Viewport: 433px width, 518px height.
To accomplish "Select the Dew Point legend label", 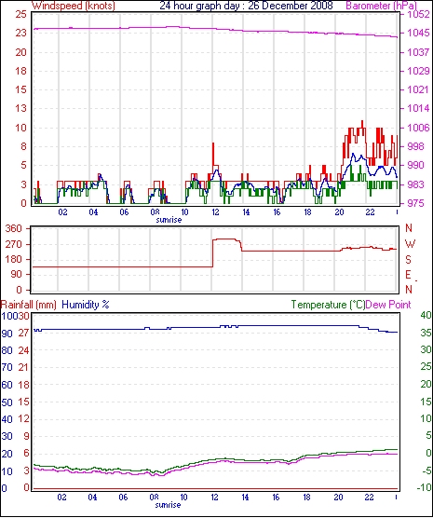I will point(388,305).
